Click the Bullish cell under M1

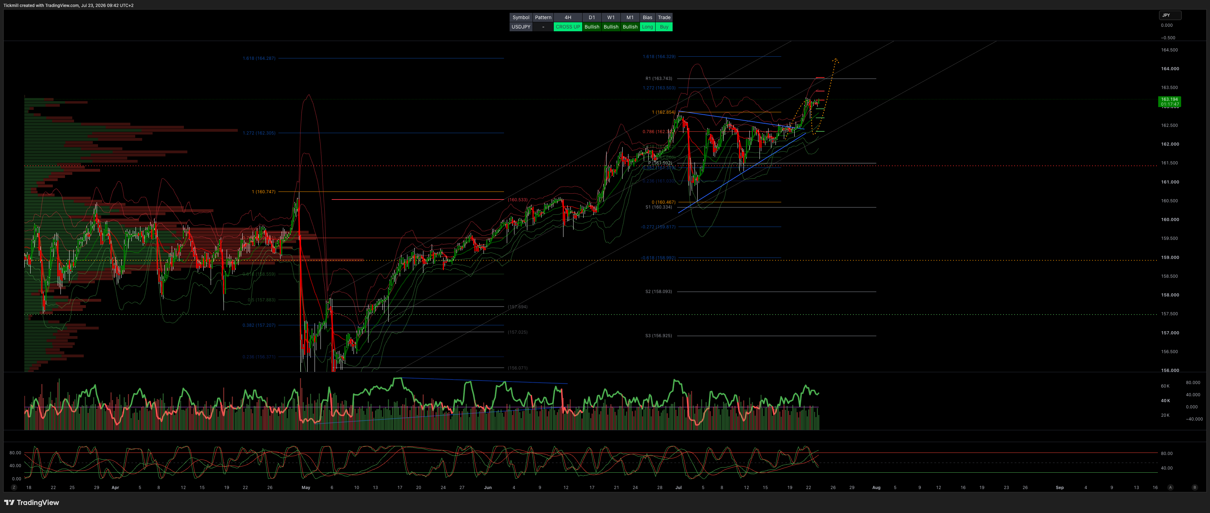coord(630,27)
